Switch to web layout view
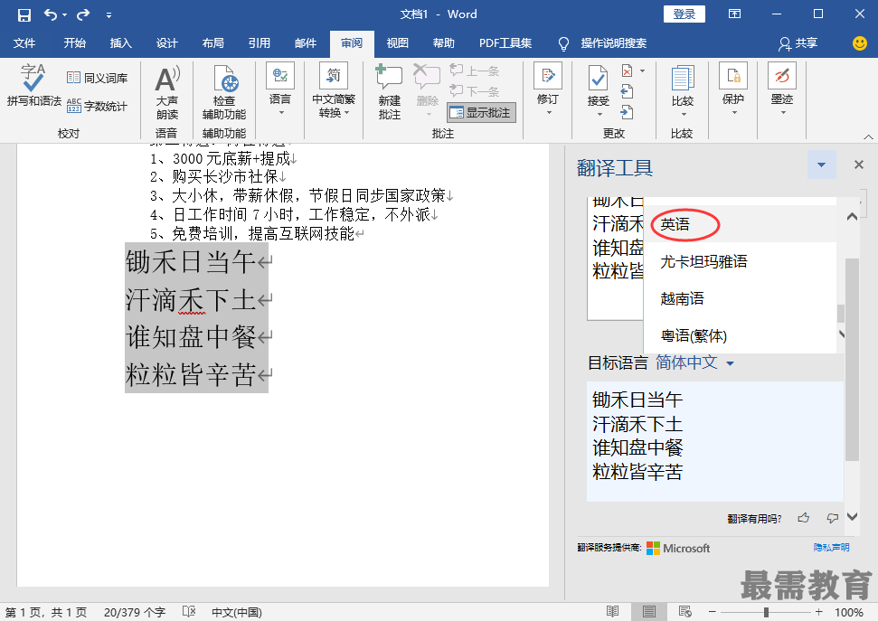 684,611
